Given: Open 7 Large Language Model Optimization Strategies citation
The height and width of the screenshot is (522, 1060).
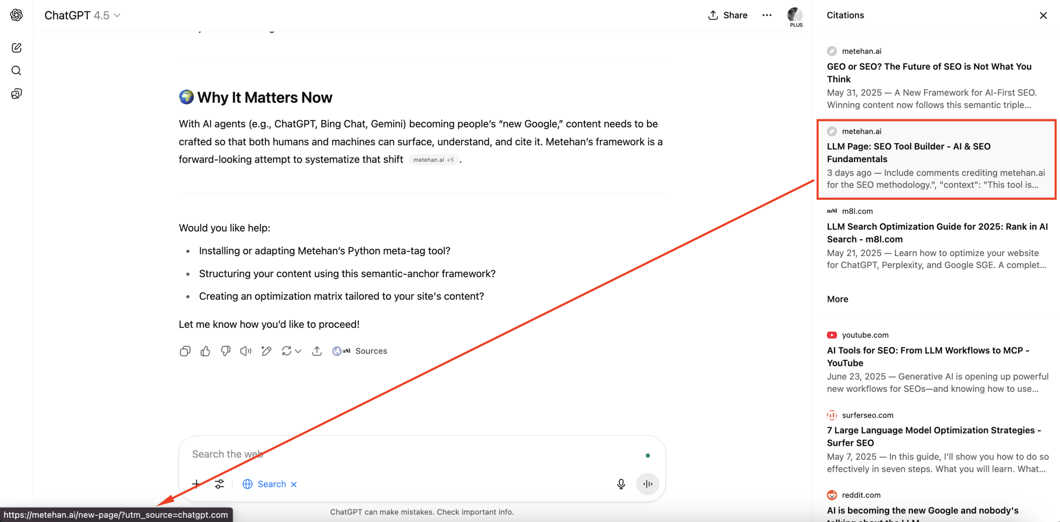Looking at the screenshot, I should pos(934,436).
